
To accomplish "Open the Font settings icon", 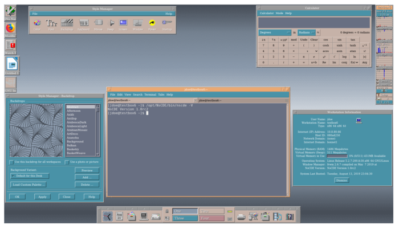I will (52, 23).
